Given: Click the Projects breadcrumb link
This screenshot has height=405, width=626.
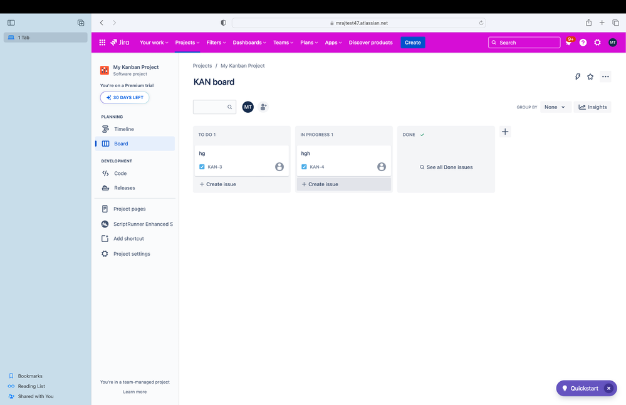Looking at the screenshot, I should [202, 65].
